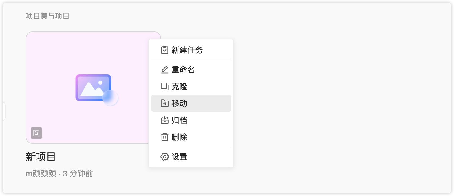The height and width of the screenshot is (196, 454).
Task: Click the 新项目 project title
Action: pos(41,157)
